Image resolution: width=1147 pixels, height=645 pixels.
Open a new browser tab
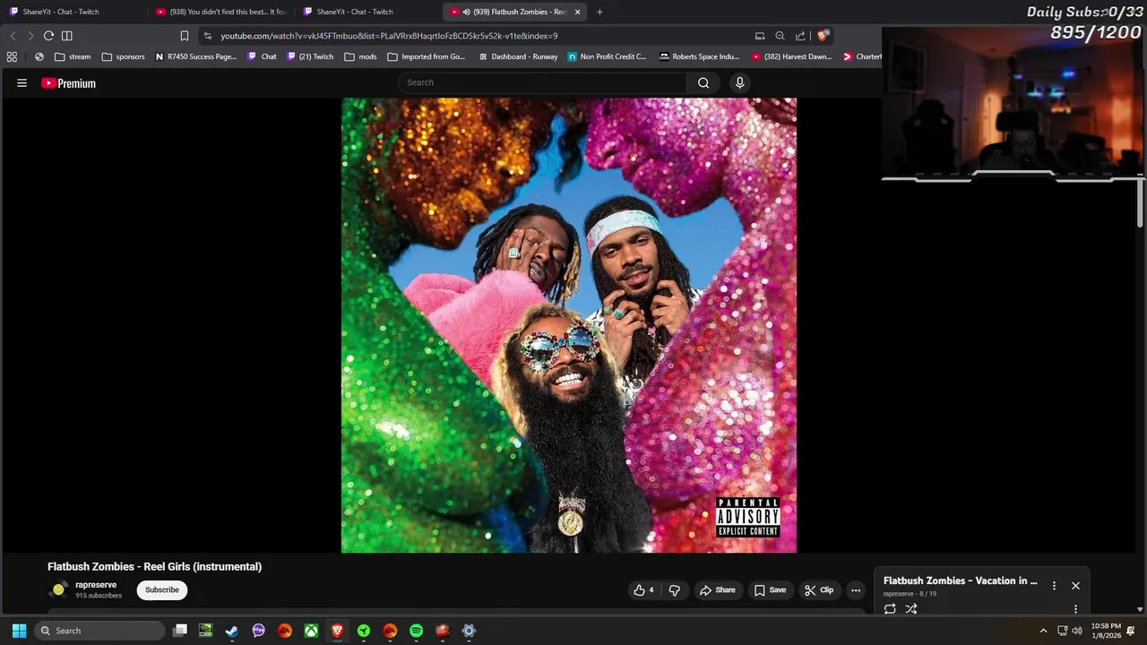(x=599, y=12)
